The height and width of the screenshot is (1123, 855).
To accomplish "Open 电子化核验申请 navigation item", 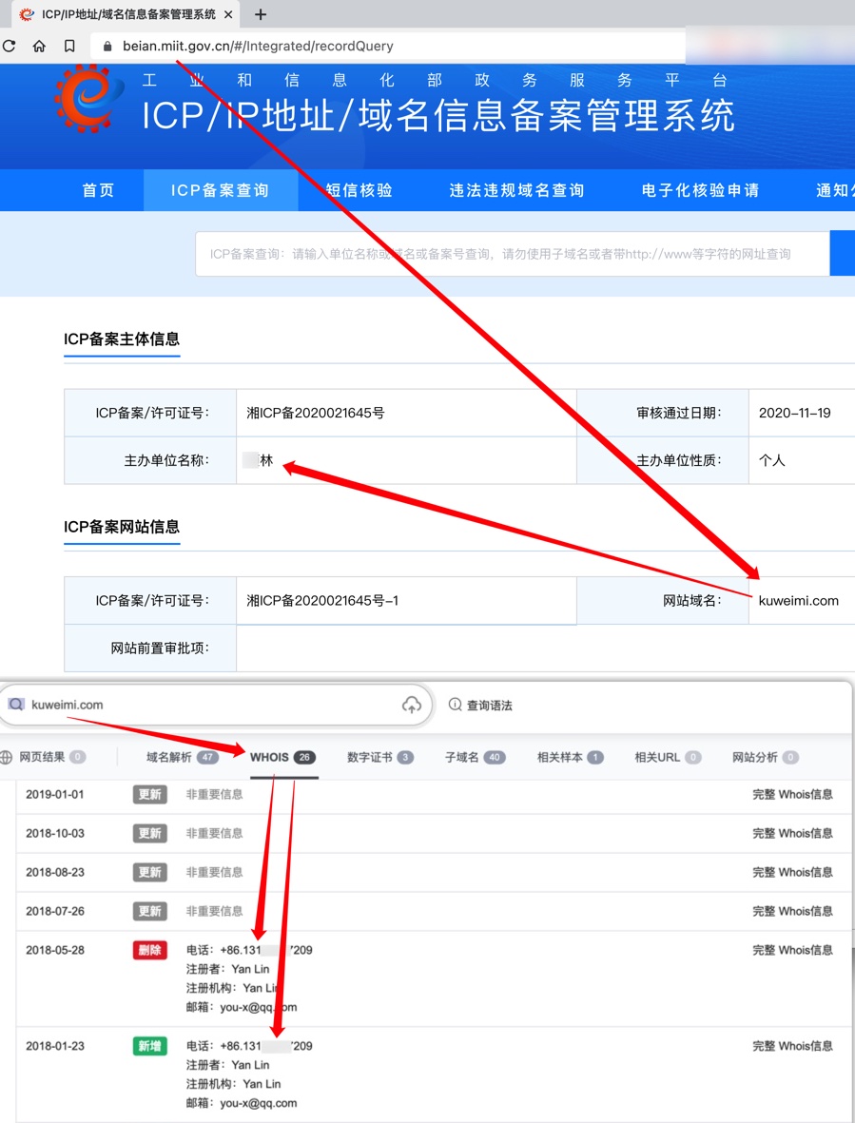I will pyautogui.click(x=700, y=190).
